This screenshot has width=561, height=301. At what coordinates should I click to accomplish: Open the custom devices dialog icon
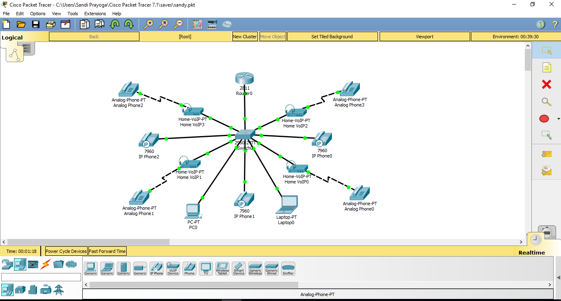[212, 24]
